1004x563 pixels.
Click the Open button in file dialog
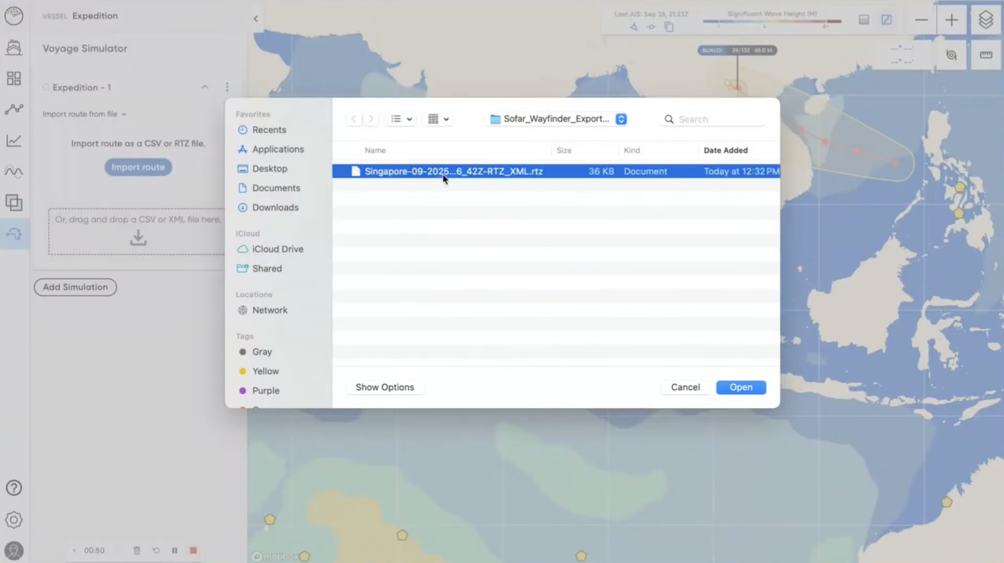pyautogui.click(x=741, y=387)
